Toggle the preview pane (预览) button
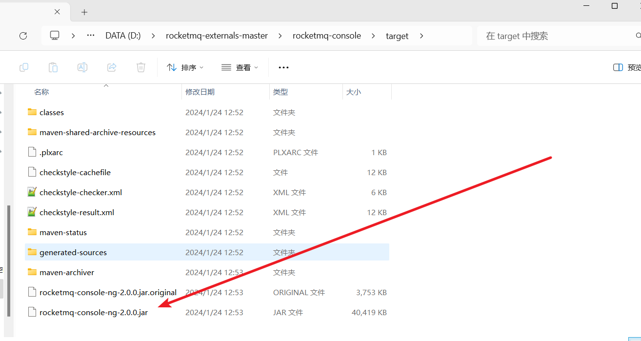The height and width of the screenshot is (341, 641). tap(627, 67)
